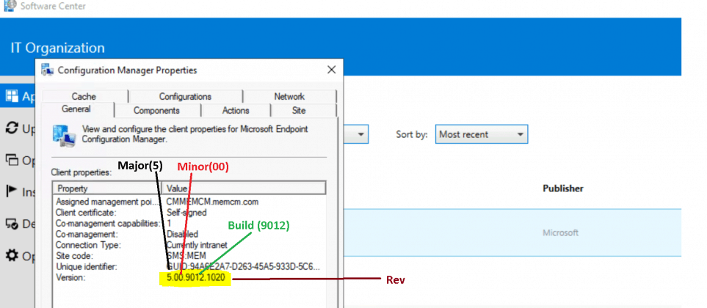Select the 'Assigned management poi...' property row
This screenshot has height=308, width=707.
pyautogui.click(x=189, y=202)
